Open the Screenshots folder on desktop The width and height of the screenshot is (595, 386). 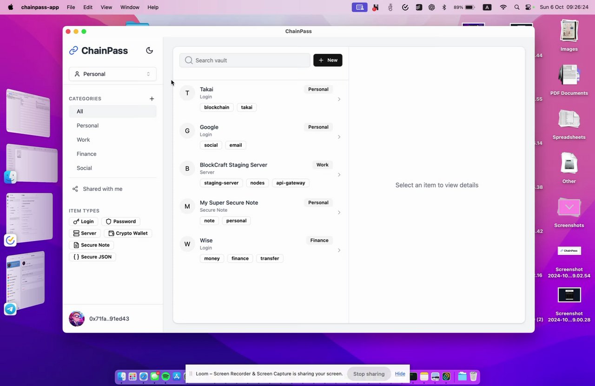(569, 213)
